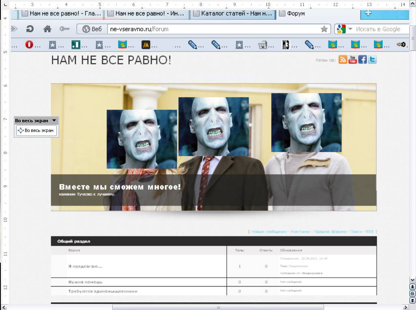Open the YouTube social icon
Screen dimensions: 416x310
[352, 59]
